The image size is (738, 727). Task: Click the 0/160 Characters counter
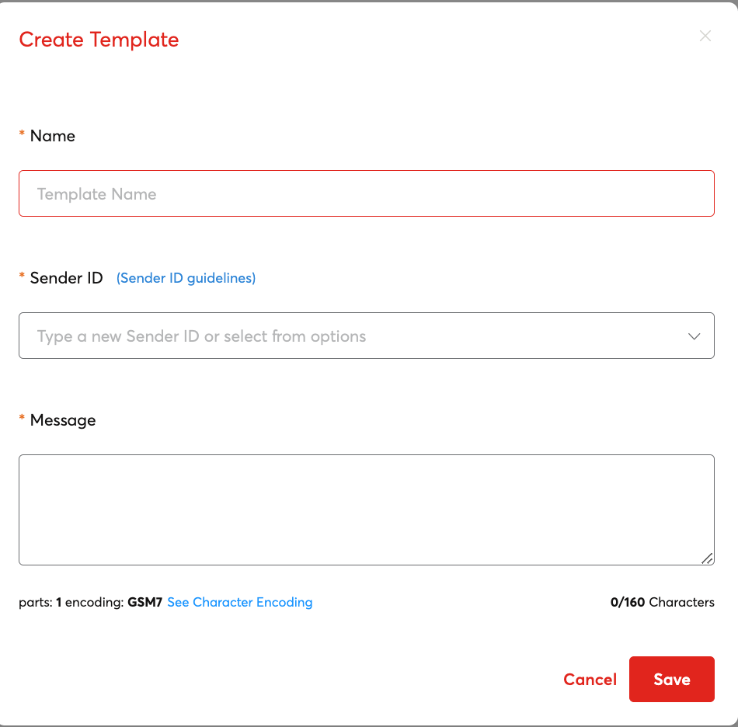[x=662, y=602]
